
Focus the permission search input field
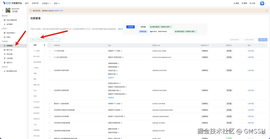[45, 40]
